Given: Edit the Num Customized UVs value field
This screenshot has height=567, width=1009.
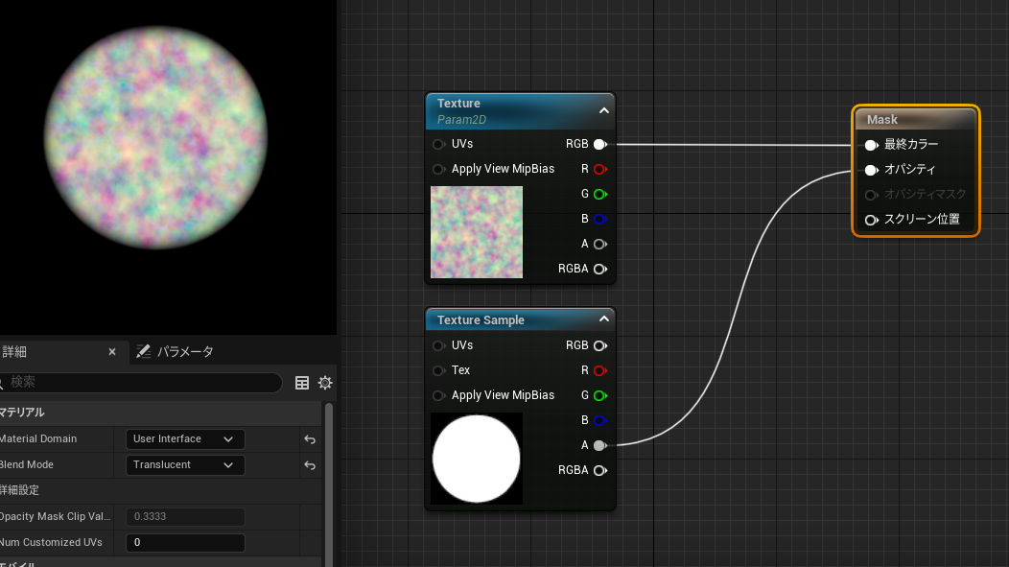Looking at the screenshot, I should tap(185, 542).
